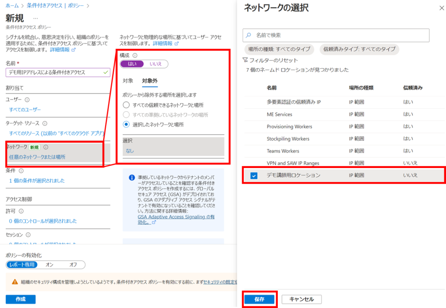Screen dimensions: 446x308
Task: Set 構成 toggle to はい
Action: tap(132, 64)
